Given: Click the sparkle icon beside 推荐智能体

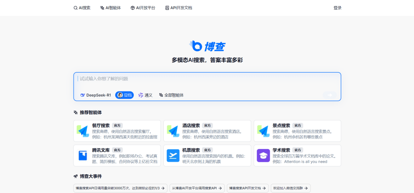Looking at the screenshot, I should coord(76,112).
